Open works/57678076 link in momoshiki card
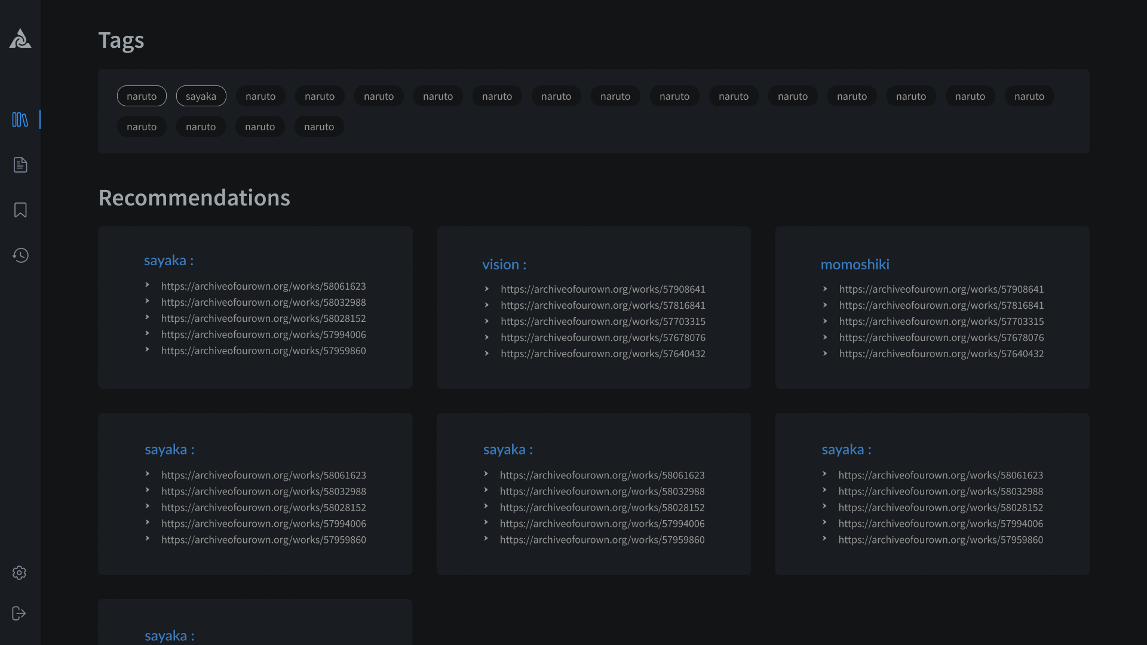The width and height of the screenshot is (1147, 645). 941,337
